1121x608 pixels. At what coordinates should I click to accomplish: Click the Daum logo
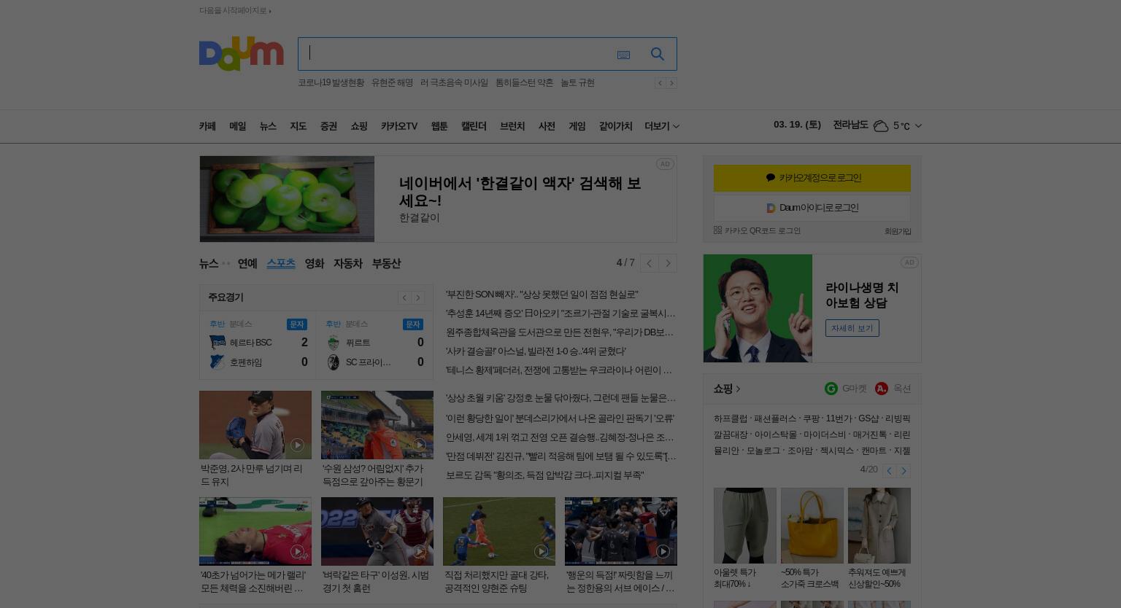(x=241, y=54)
